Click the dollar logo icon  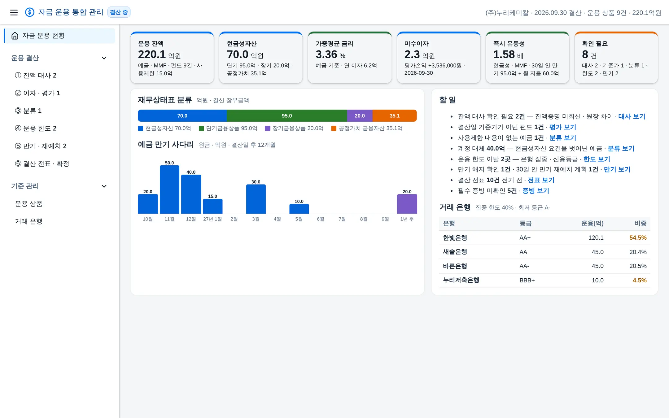point(30,12)
